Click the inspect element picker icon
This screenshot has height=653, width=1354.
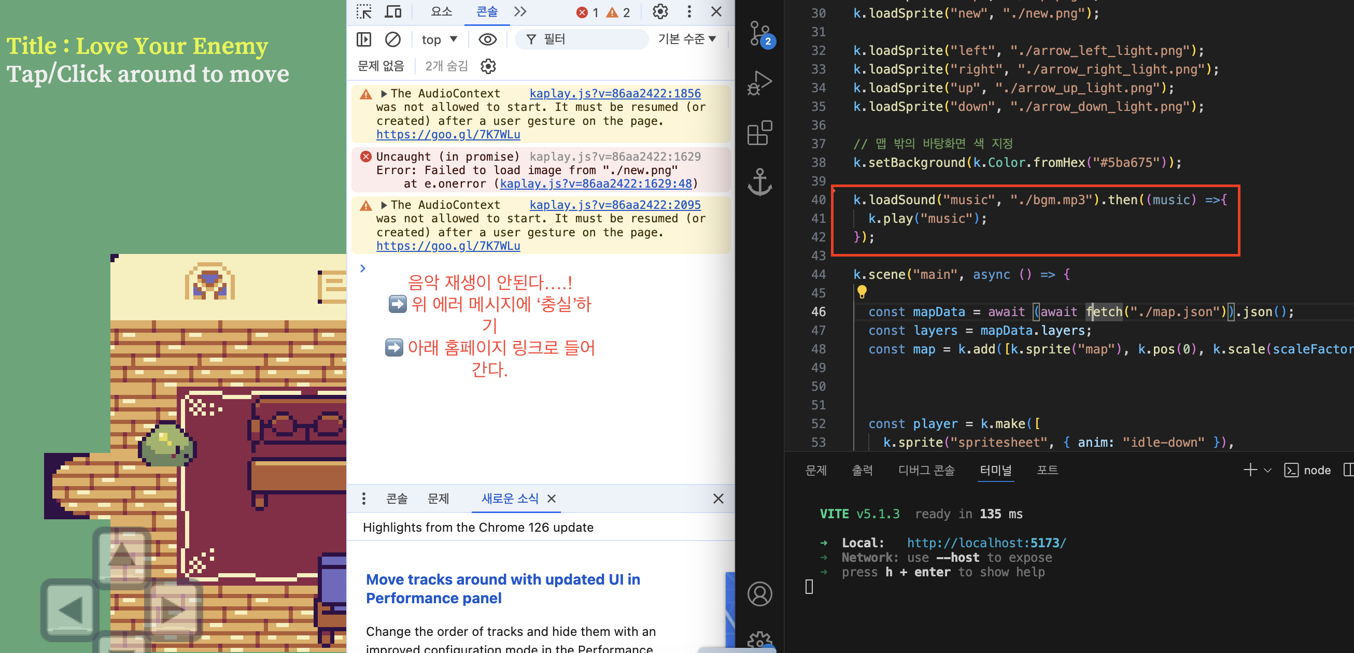tap(364, 11)
